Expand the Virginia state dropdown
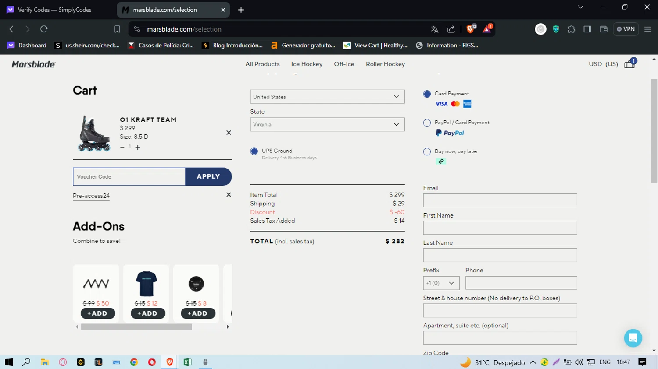 [327, 124]
